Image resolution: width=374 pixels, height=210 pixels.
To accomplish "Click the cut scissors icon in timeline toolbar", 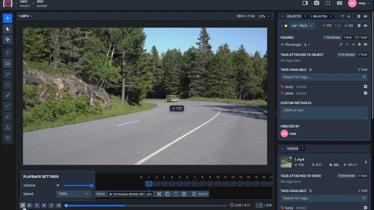I will [160, 194].
